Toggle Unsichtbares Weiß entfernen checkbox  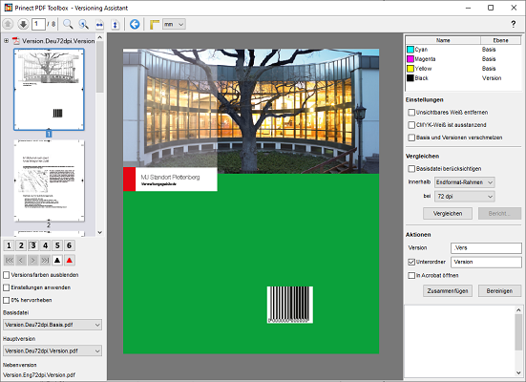tap(411, 112)
